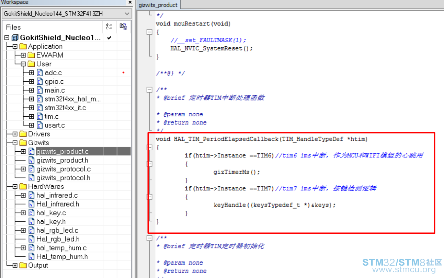This screenshot has width=444, height=278.
Task: Click the checkmark next to the project root
Action: pos(109,37)
